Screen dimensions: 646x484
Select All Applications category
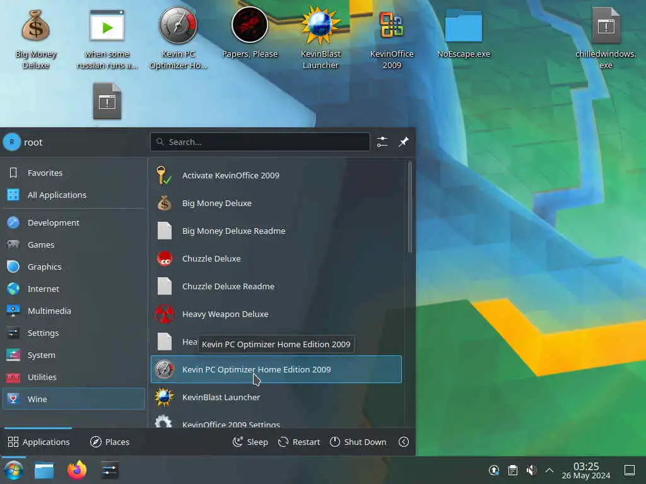tap(74, 195)
